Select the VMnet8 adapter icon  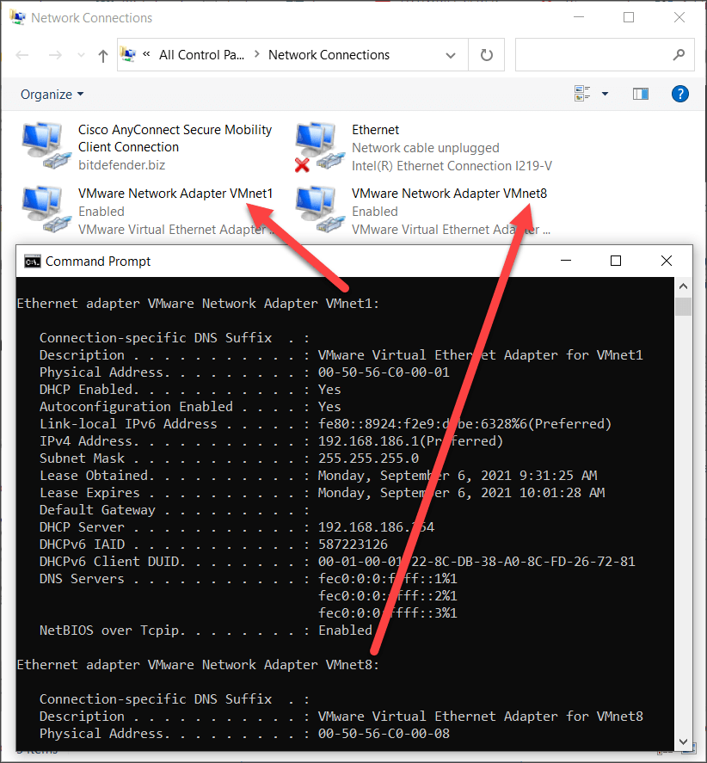pyautogui.click(x=319, y=209)
